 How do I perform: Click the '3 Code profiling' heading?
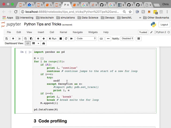point(50,121)
